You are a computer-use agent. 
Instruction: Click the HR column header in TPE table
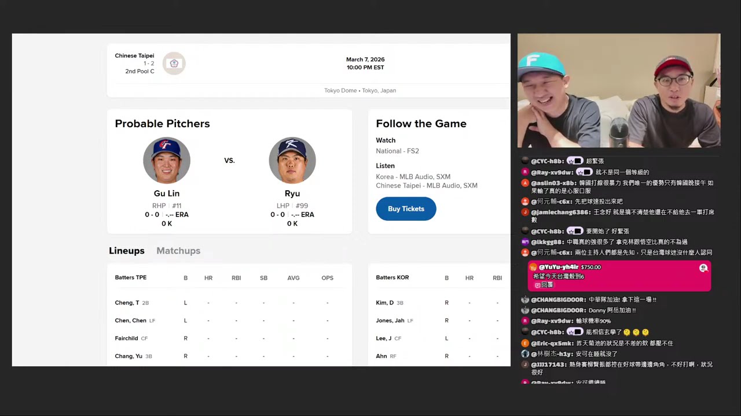point(208,278)
